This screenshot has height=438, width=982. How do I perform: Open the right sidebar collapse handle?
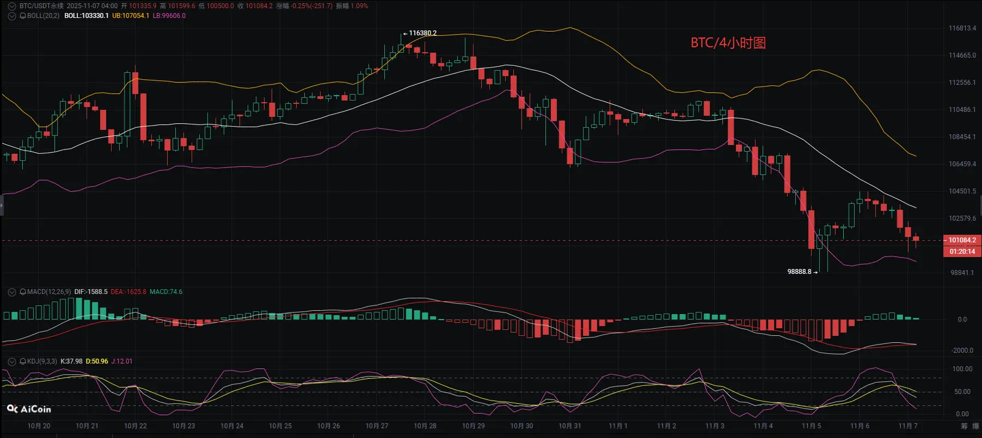point(980,205)
